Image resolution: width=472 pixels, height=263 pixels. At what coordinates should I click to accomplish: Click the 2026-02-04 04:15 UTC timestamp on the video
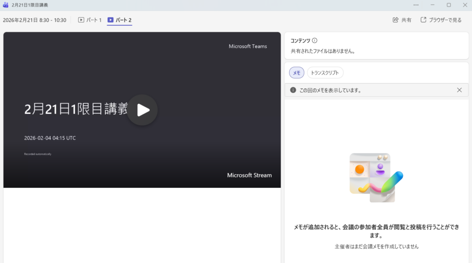click(50, 138)
